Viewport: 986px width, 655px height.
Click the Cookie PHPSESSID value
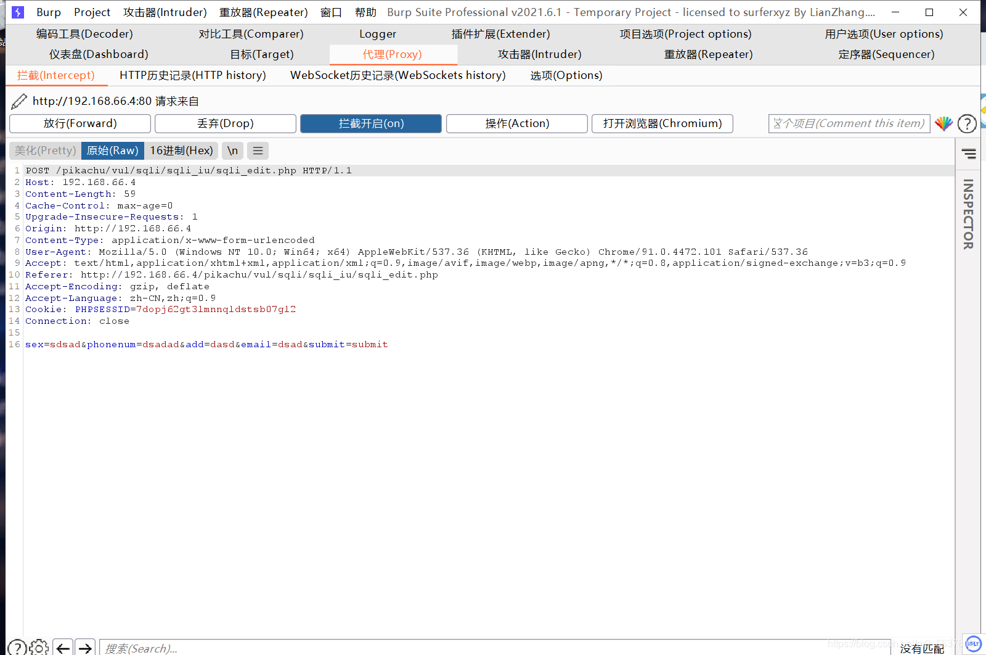coord(216,310)
